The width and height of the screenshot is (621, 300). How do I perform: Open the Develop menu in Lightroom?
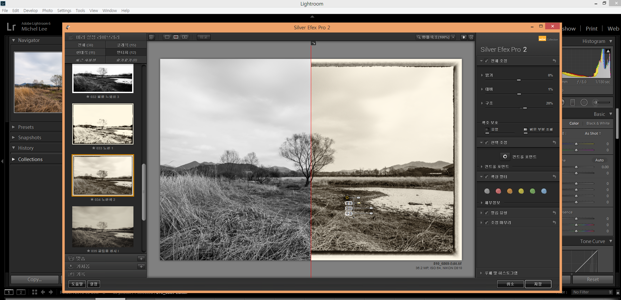pyautogui.click(x=30, y=11)
